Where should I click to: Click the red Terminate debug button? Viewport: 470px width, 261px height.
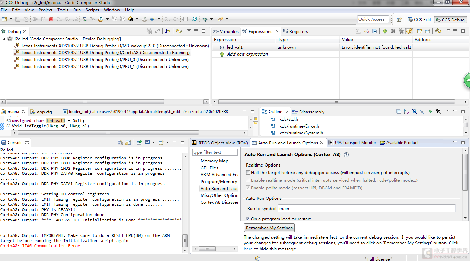pyautogui.click(x=51, y=19)
